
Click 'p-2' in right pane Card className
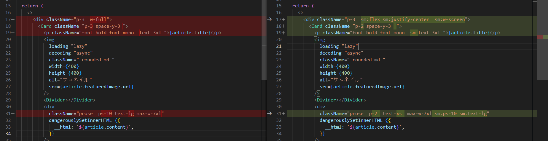[359, 26]
